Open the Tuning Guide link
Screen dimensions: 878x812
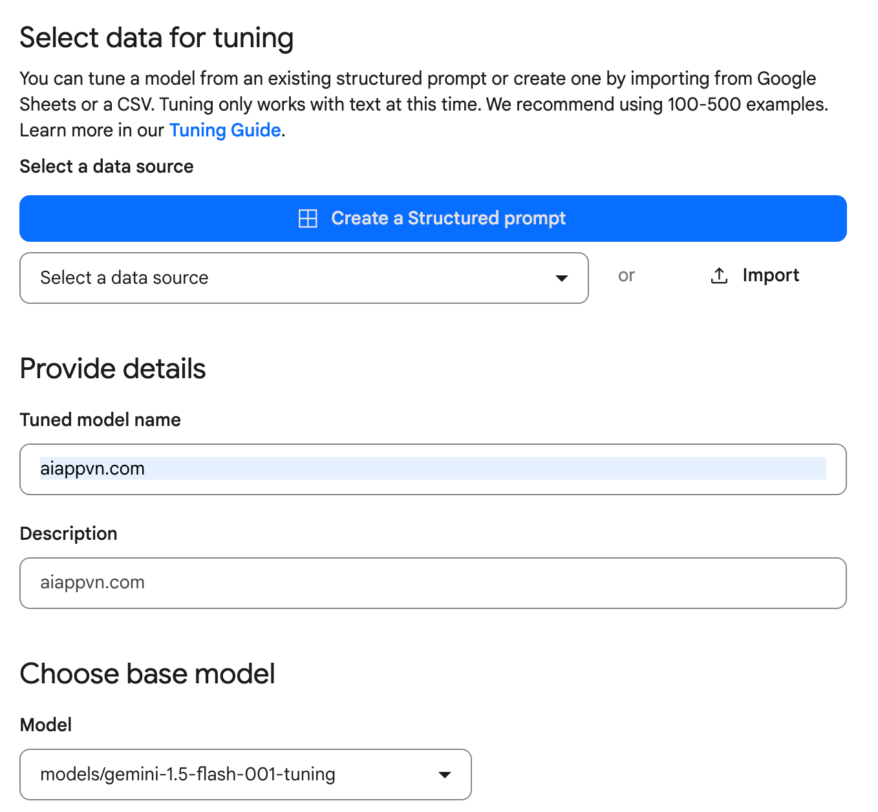[x=225, y=131]
